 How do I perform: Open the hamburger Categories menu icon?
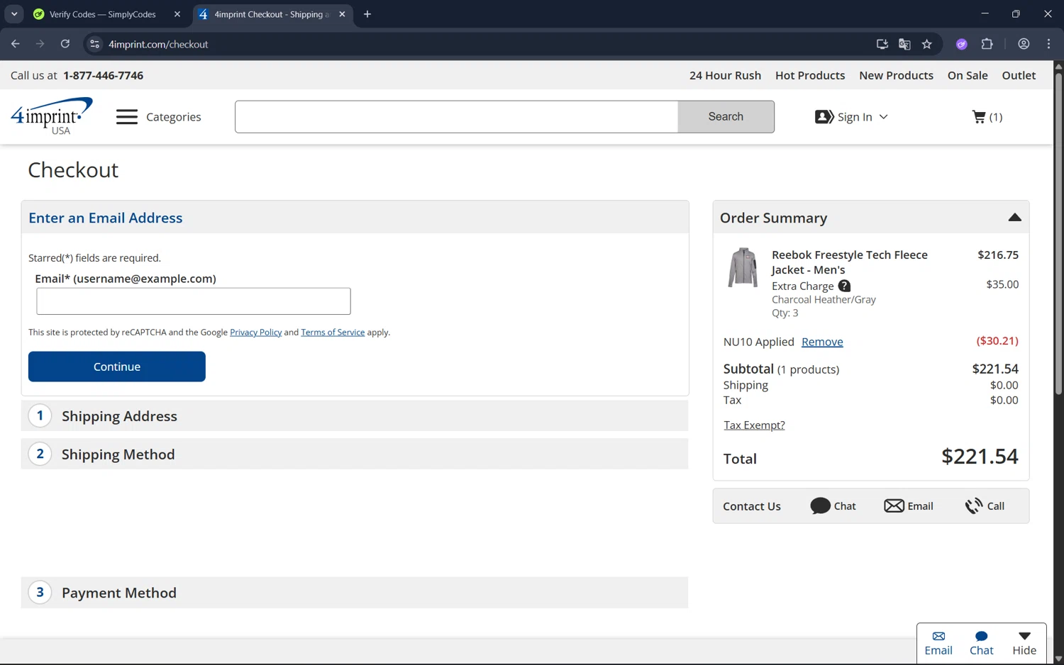click(x=127, y=117)
